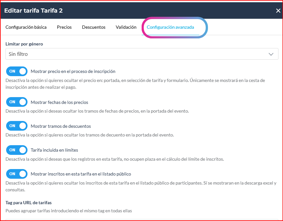The height and width of the screenshot is (221, 283).
Task: Click the Mostrar tramos de descuentos label
Action: (x=61, y=126)
